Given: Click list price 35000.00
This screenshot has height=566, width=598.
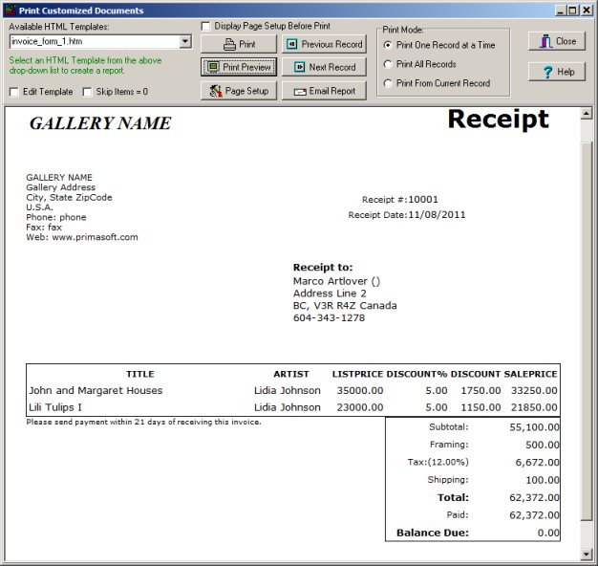Looking at the screenshot, I should tap(360, 390).
